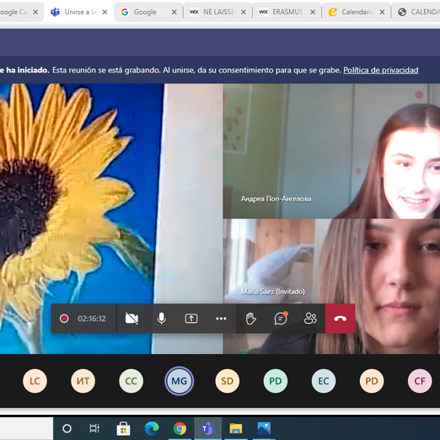Click the meeting timer 02:16:12

point(92,319)
